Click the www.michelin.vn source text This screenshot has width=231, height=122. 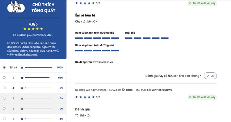[x=103, y=62]
